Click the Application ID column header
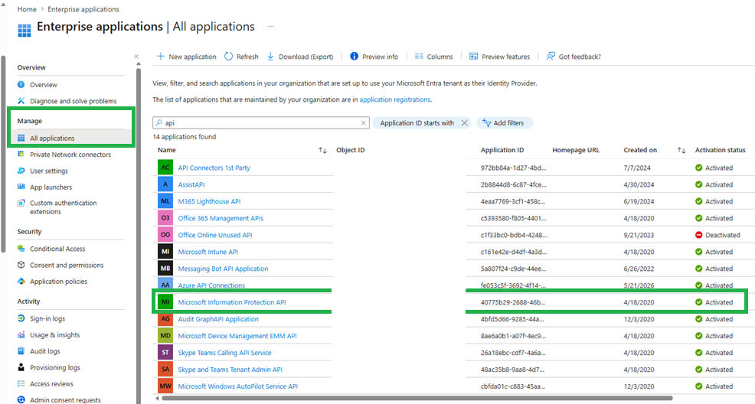755x404 pixels. tap(502, 150)
